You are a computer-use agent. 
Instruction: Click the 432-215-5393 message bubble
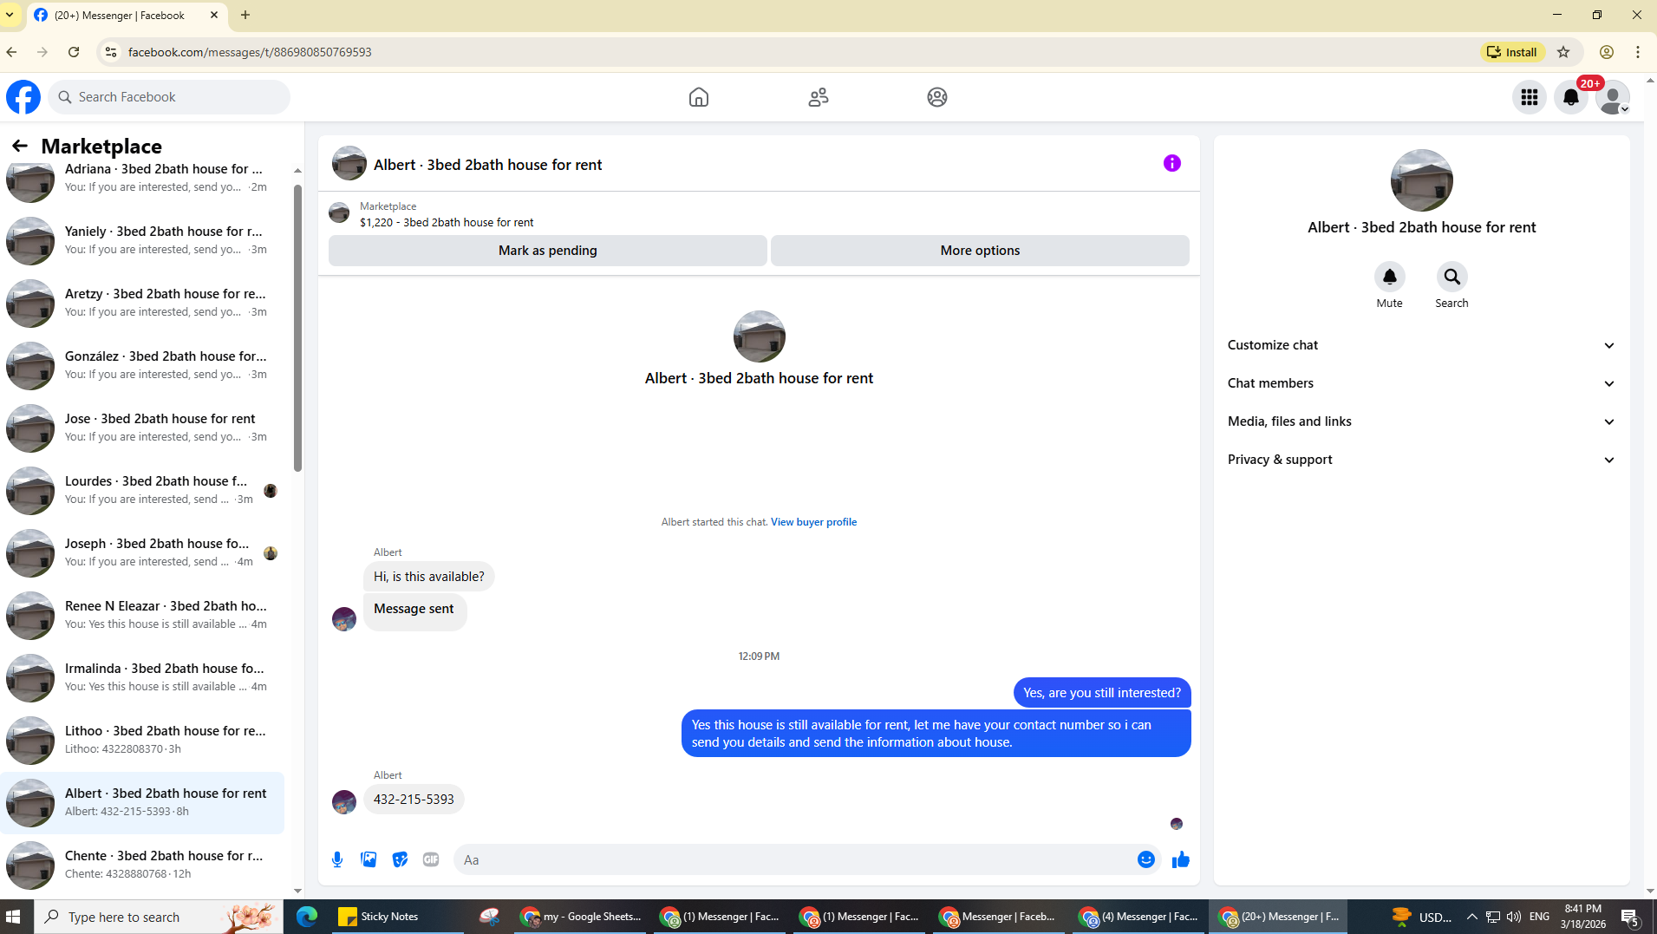tap(414, 800)
